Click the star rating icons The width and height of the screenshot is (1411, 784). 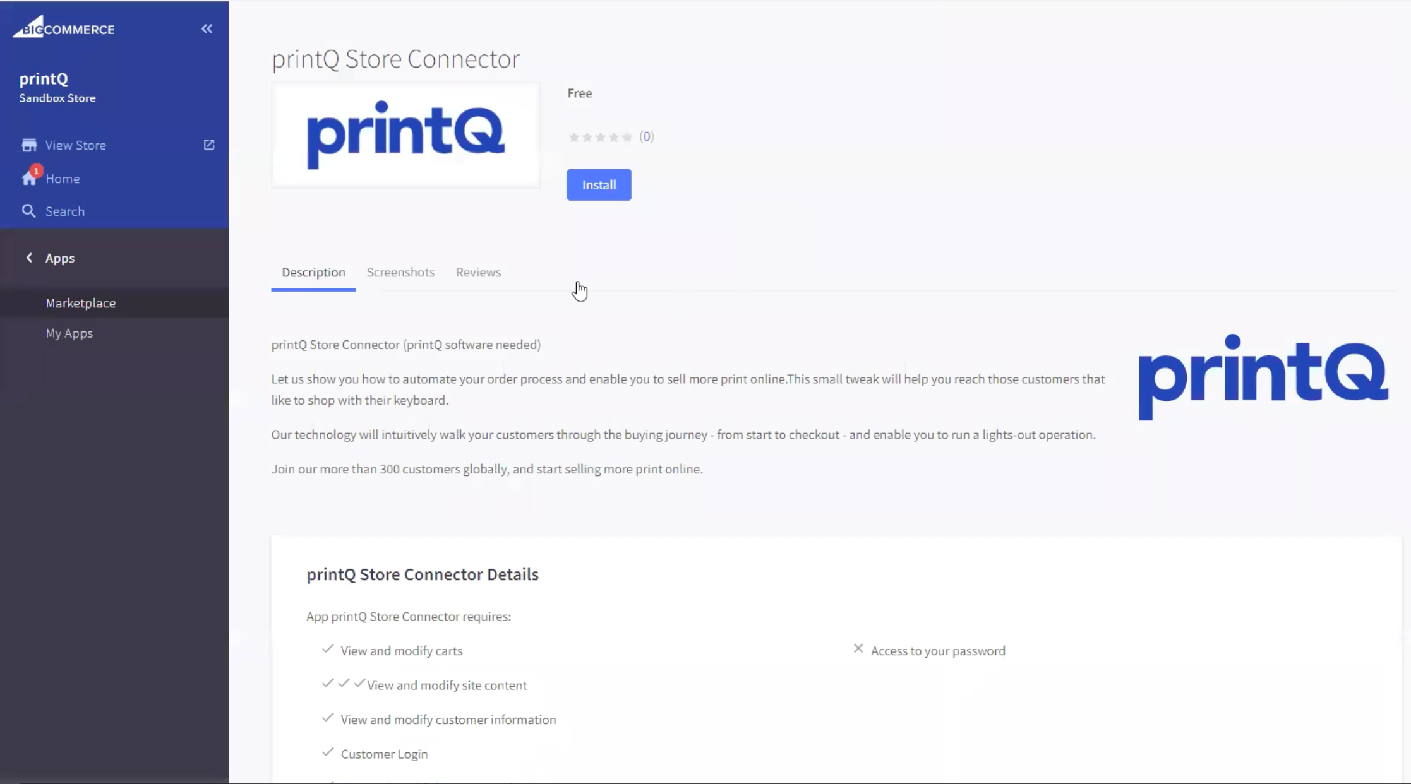[600, 137]
